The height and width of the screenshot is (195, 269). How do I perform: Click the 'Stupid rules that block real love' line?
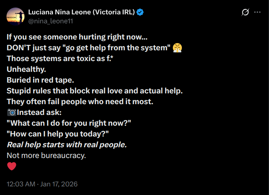pyautogui.click(x=95, y=90)
